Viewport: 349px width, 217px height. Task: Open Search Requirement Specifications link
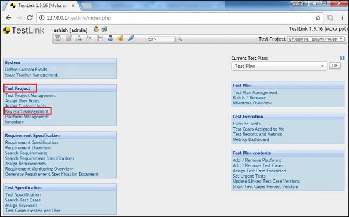coord(40,158)
